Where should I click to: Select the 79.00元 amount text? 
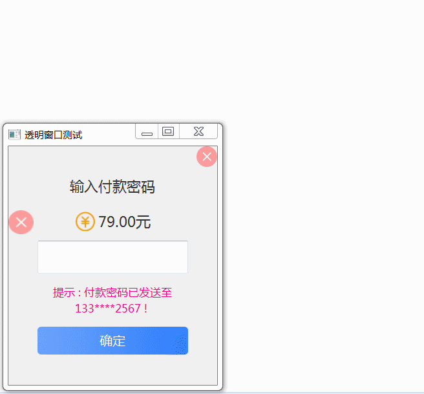click(124, 222)
